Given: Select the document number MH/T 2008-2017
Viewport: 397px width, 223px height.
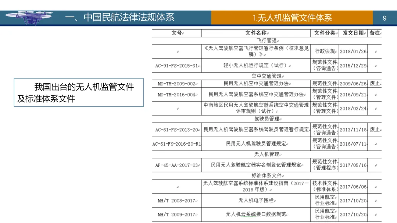Looking at the screenshot, I should pos(177,201).
